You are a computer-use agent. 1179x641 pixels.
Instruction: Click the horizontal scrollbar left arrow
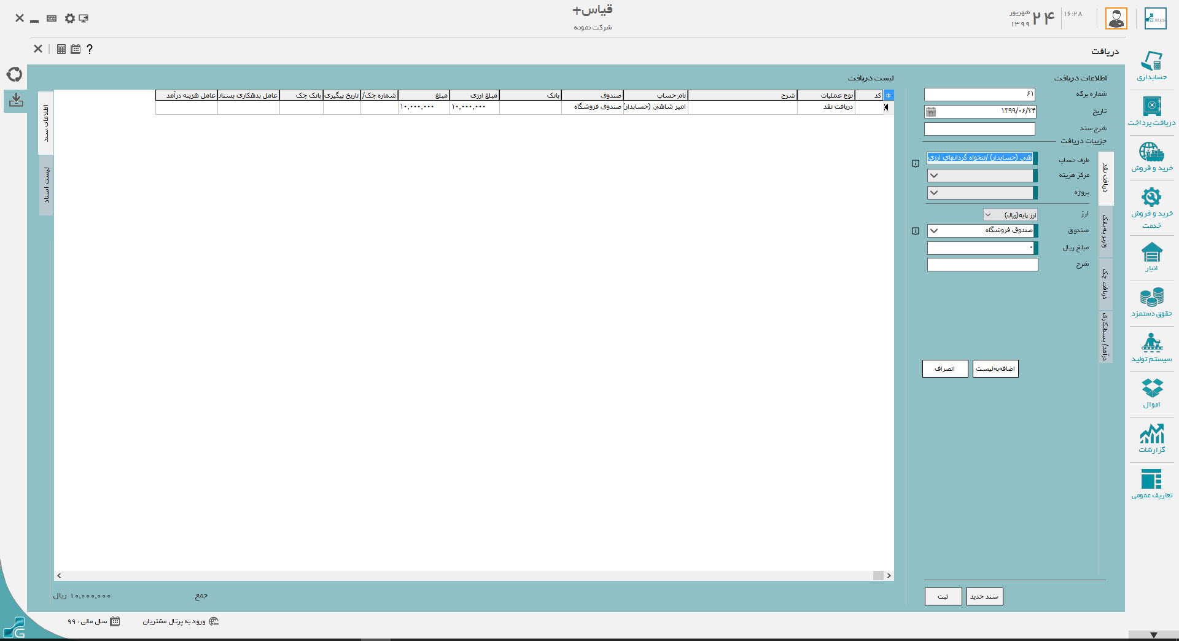[59, 575]
